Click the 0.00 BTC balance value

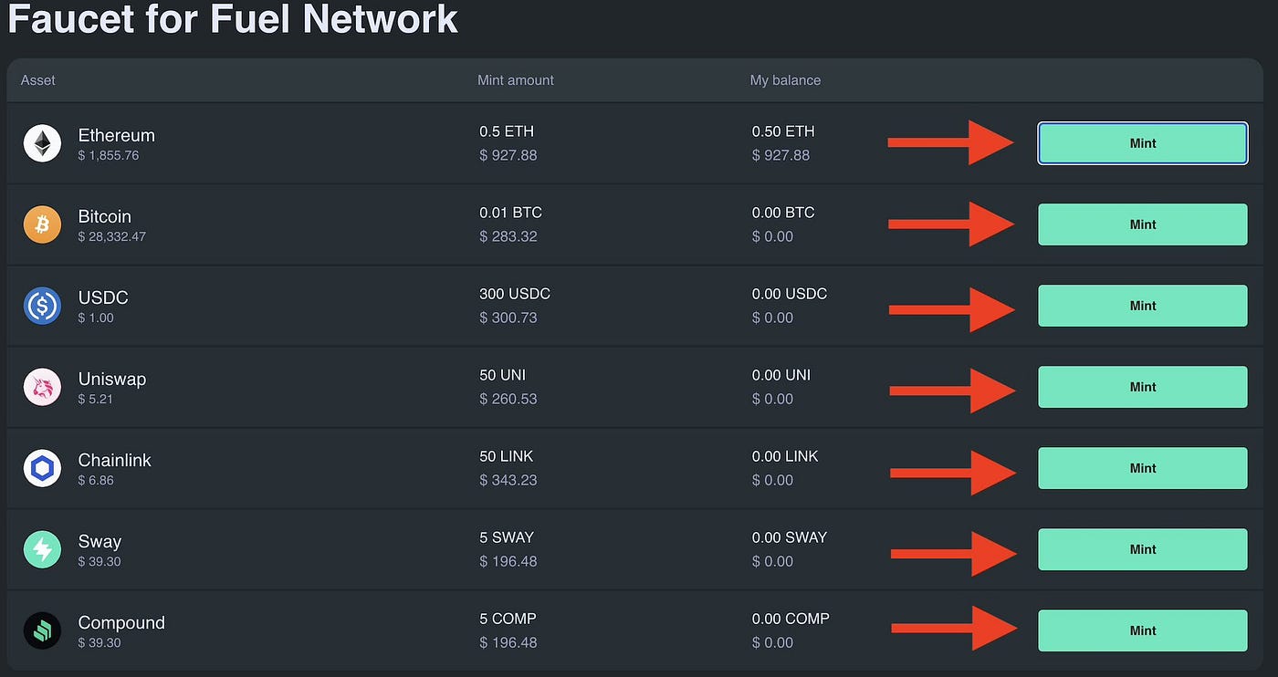coord(783,213)
